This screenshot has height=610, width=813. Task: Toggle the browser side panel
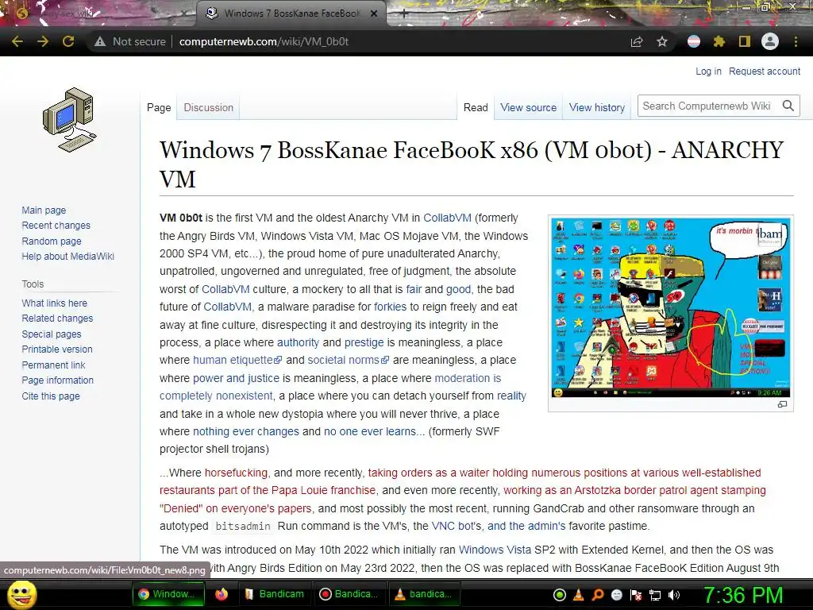745,41
